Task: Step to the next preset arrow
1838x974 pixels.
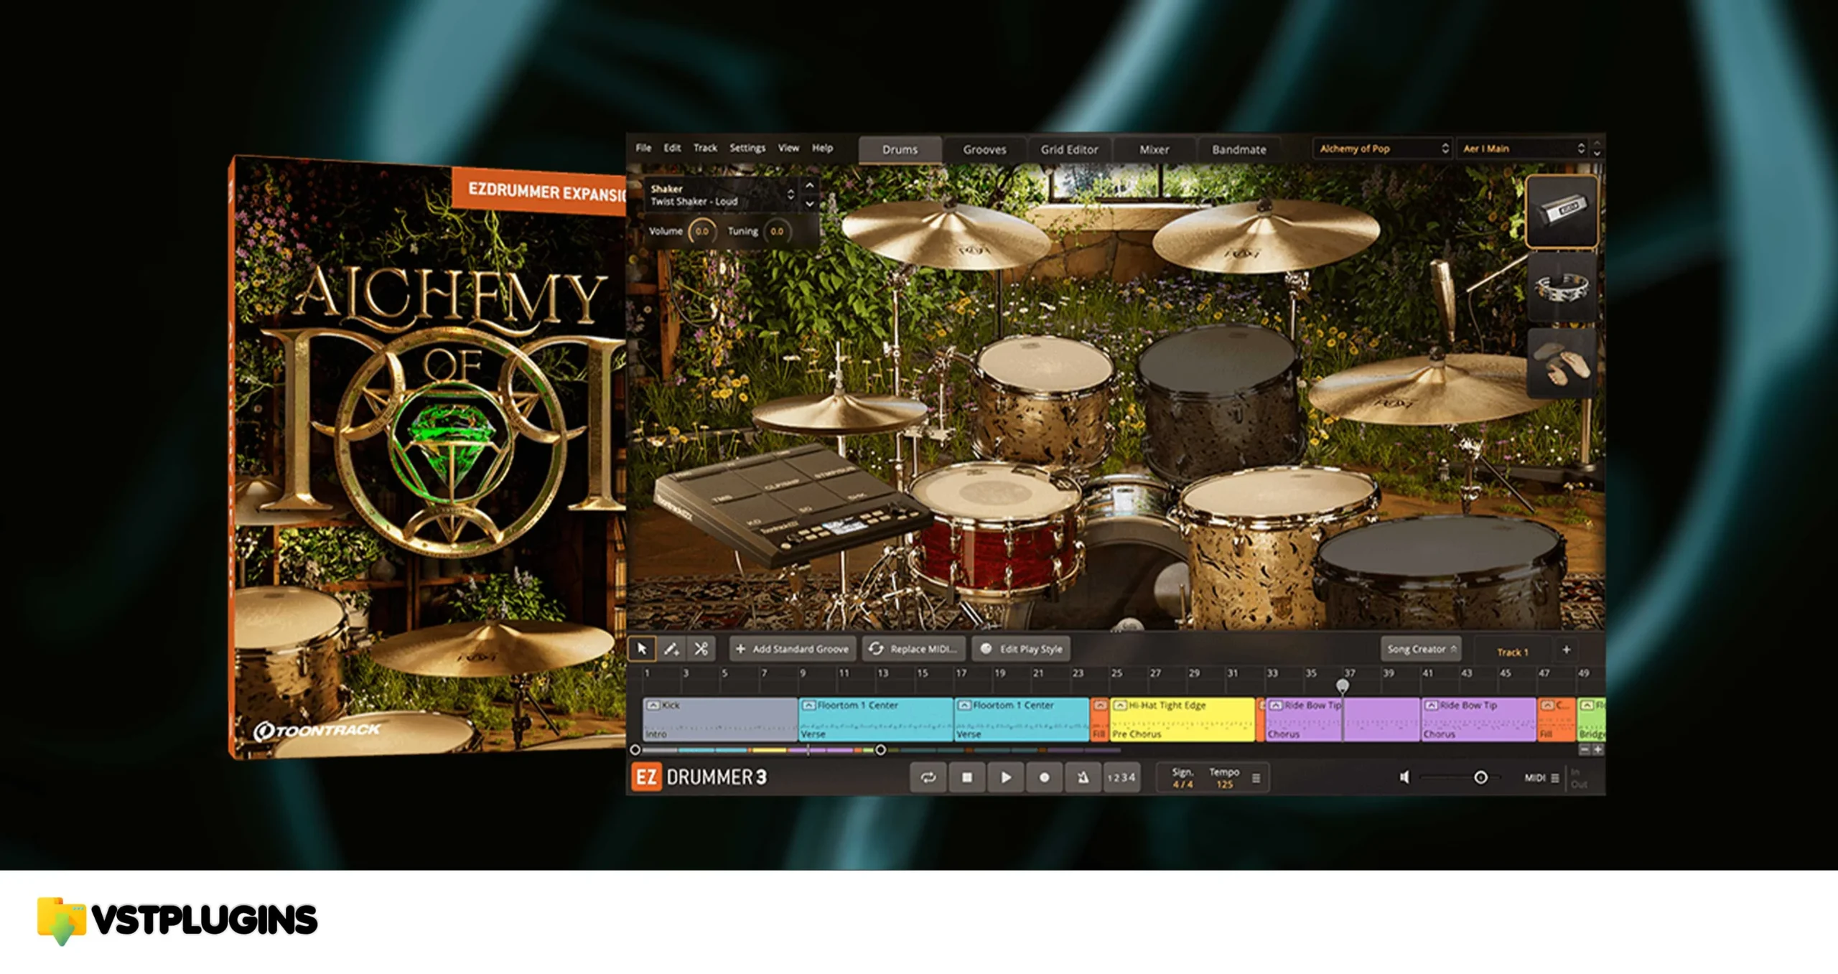Action: click(1597, 154)
